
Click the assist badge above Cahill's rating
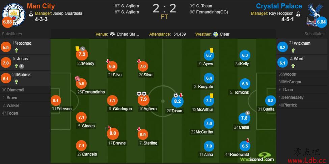pyautogui.click(x=248, y=113)
